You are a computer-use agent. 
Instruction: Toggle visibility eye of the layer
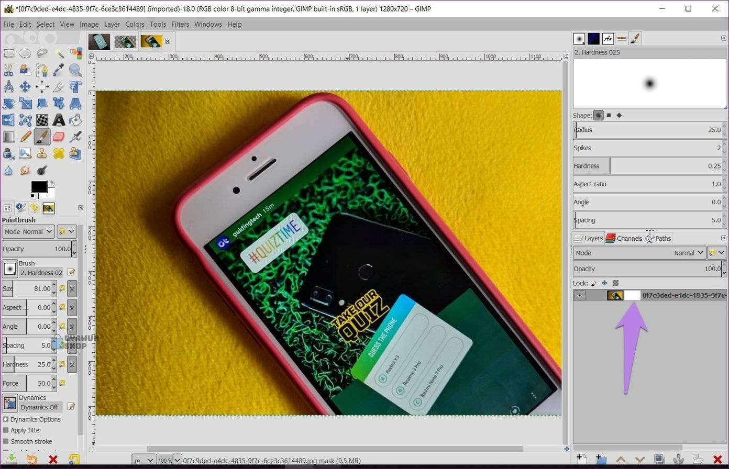click(x=579, y=295)
